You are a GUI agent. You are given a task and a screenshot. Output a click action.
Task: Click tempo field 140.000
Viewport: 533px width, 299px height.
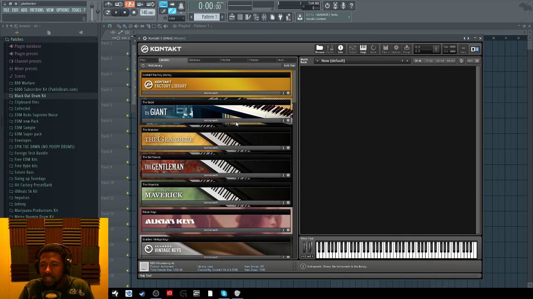pos(147,12)
